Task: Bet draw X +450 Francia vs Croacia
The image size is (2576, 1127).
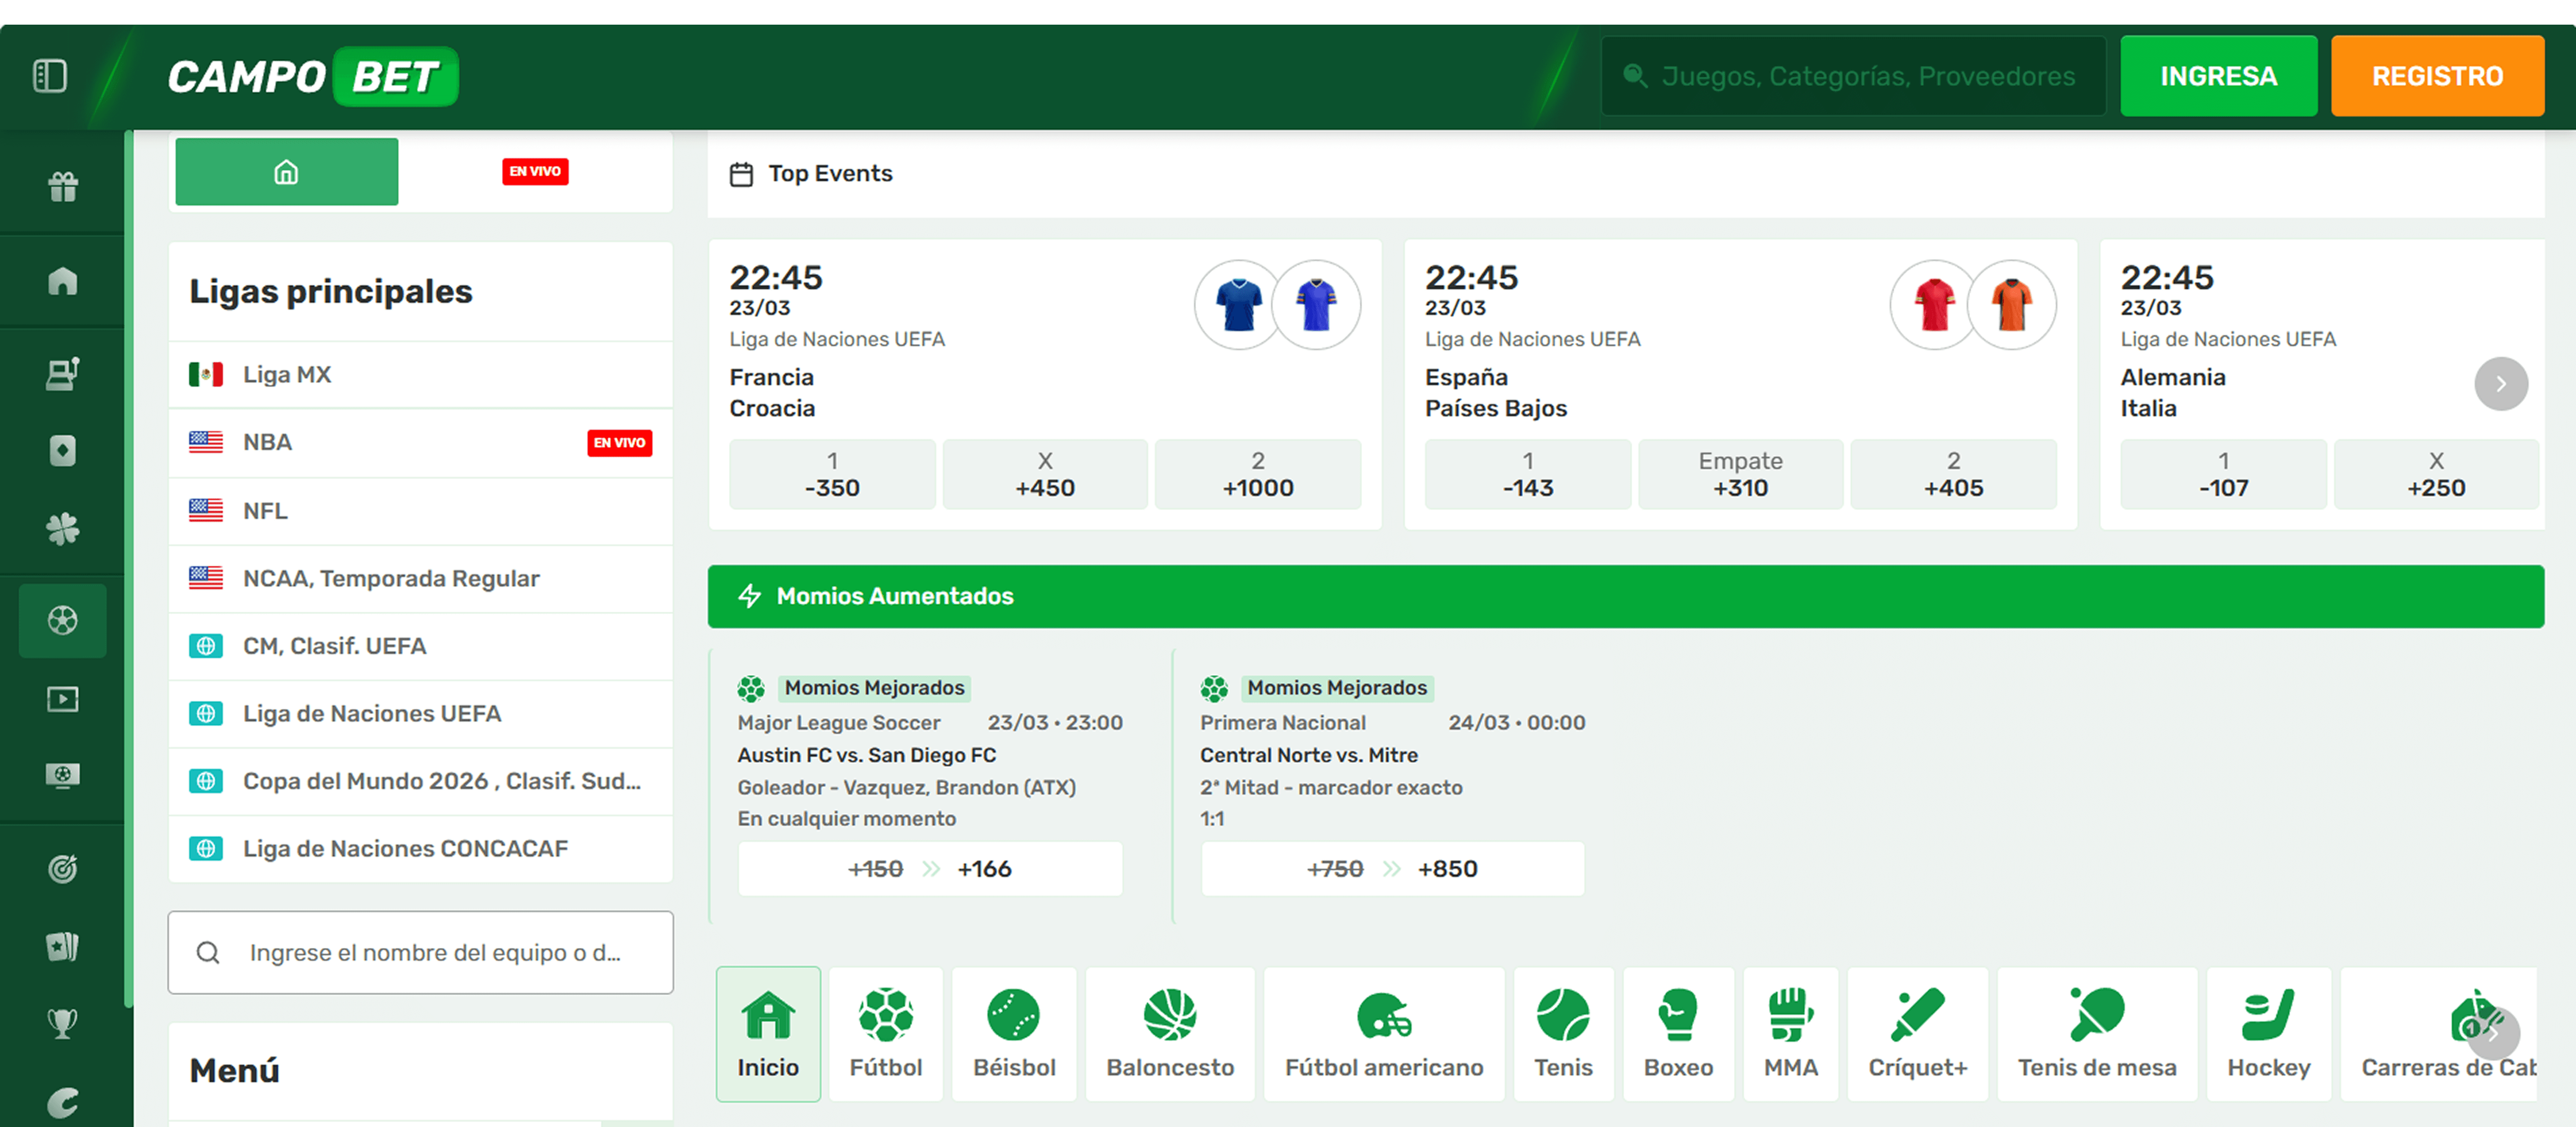Action: 1045,474
